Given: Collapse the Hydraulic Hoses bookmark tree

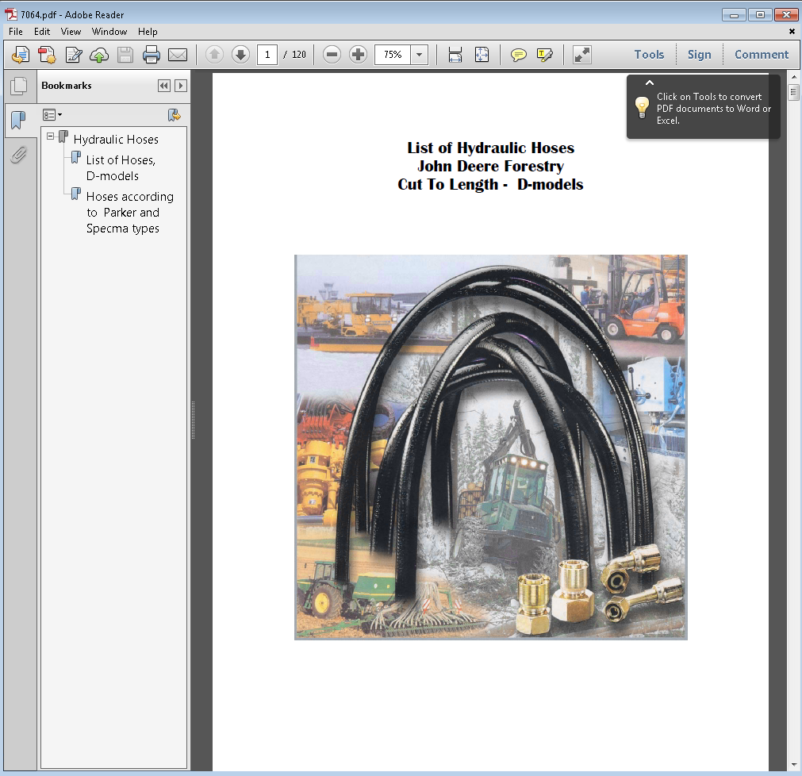Looking at the screenshot, I should click(x=50, y=136).
